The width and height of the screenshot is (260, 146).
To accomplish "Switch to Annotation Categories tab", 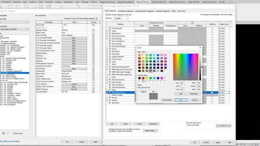I will [x=126, y=11].
